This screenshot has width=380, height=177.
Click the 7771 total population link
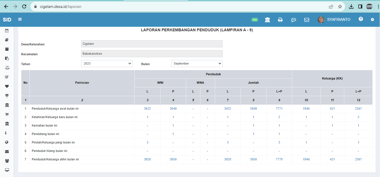point(279,108)
